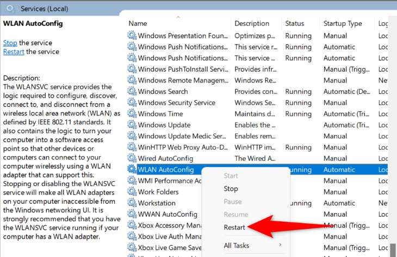Expand the All Tasks submenu arrow
The image size is (397, 257).
(x=280, y=245)
